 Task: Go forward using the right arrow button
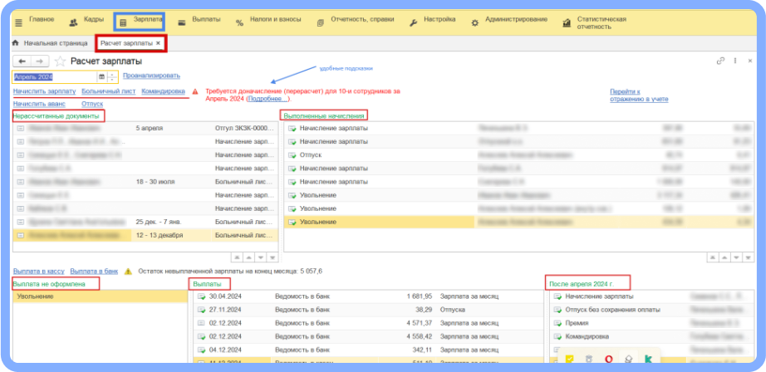tap(40, 61)
